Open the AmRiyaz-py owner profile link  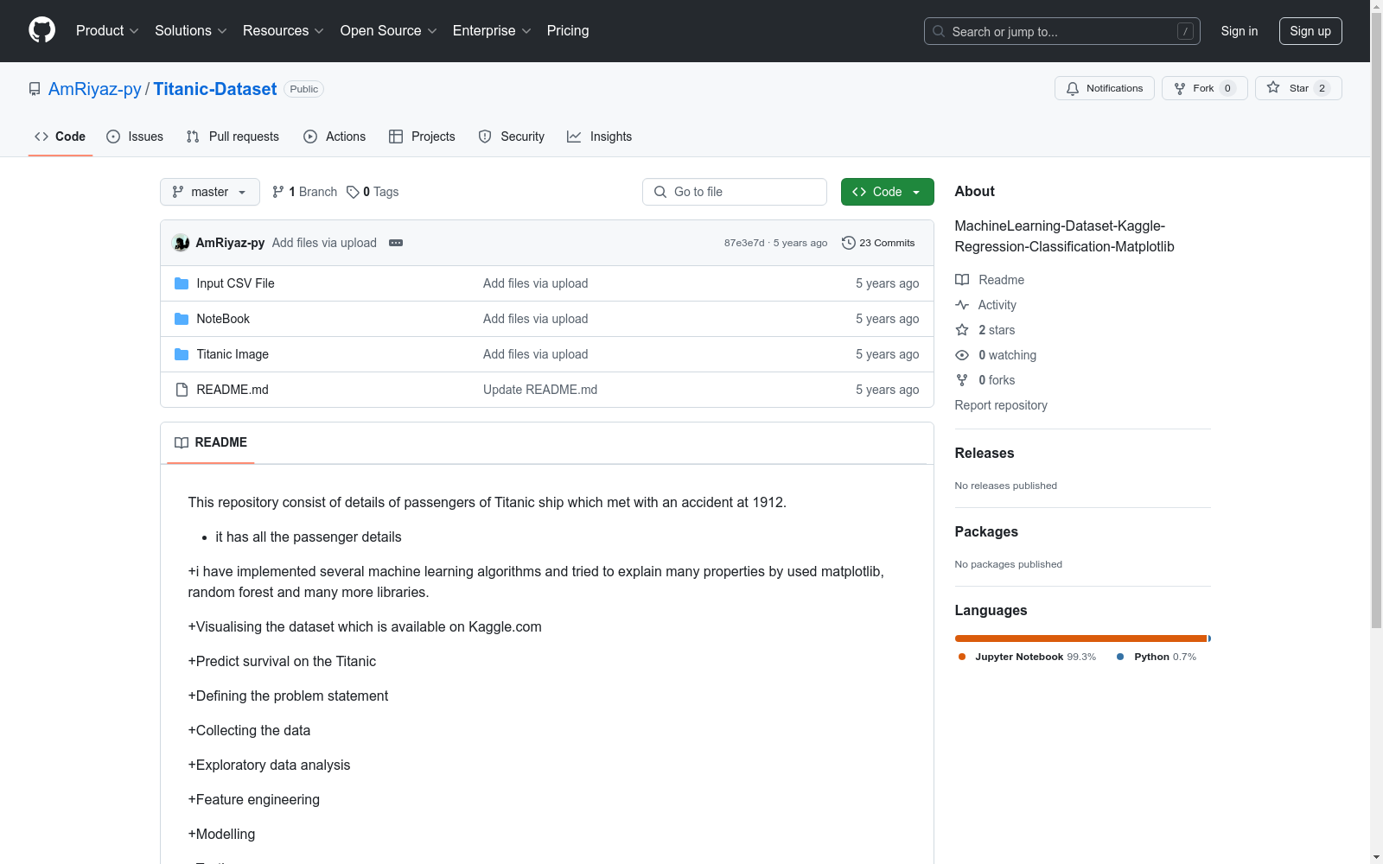[x=95, y=89]
